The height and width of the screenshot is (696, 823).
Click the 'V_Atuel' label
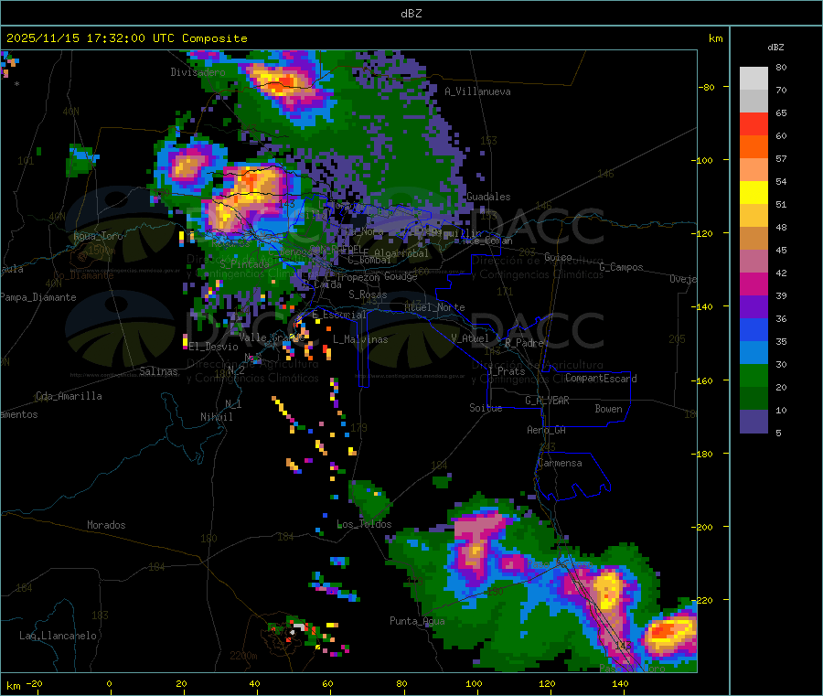click(x=470, y=338)
